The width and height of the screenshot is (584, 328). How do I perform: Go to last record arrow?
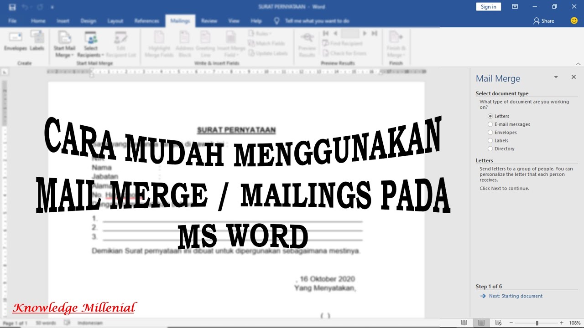[374, 34]
